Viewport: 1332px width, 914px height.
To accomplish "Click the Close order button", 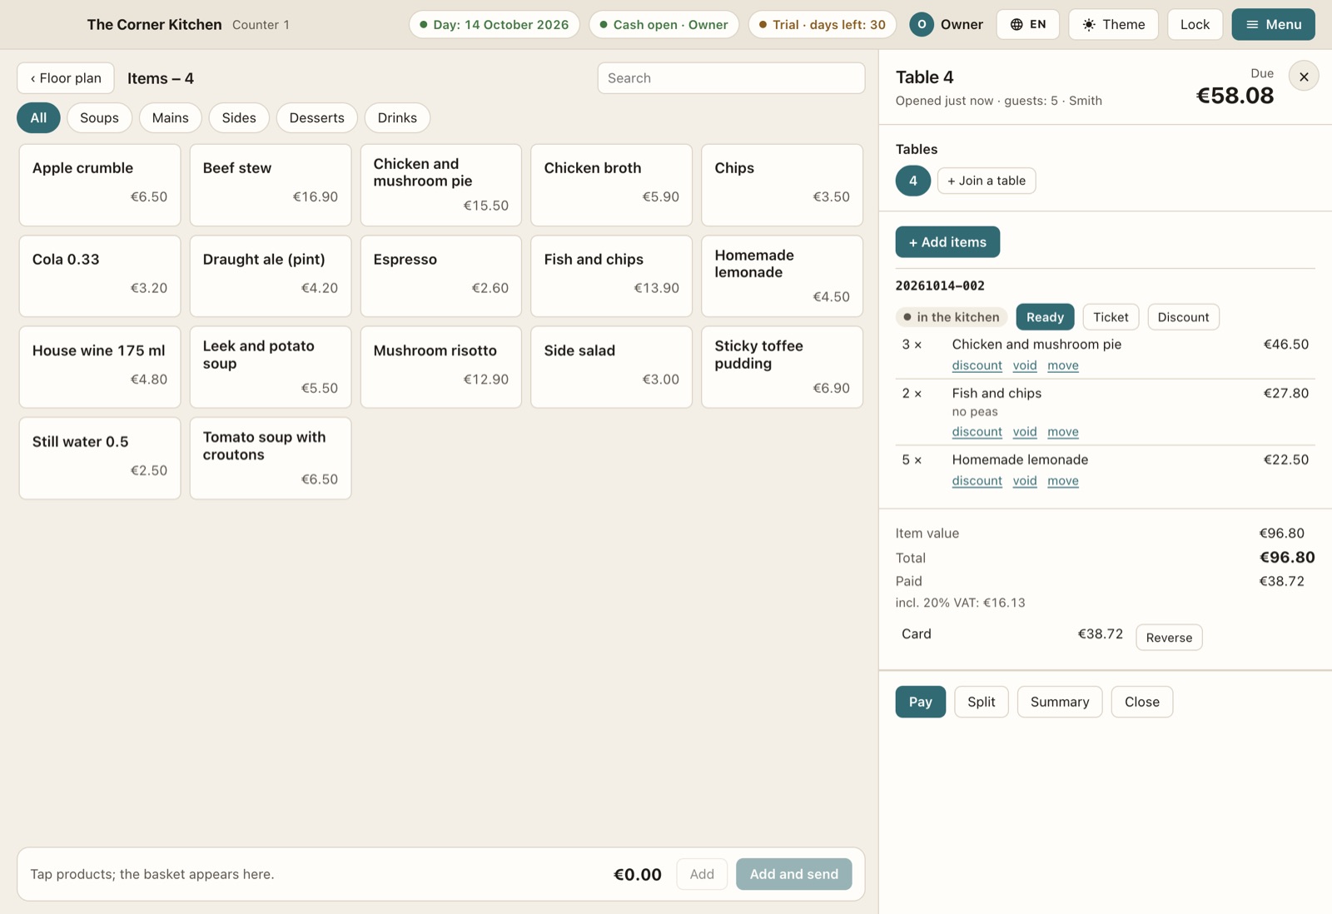I will pos(1142,702).
